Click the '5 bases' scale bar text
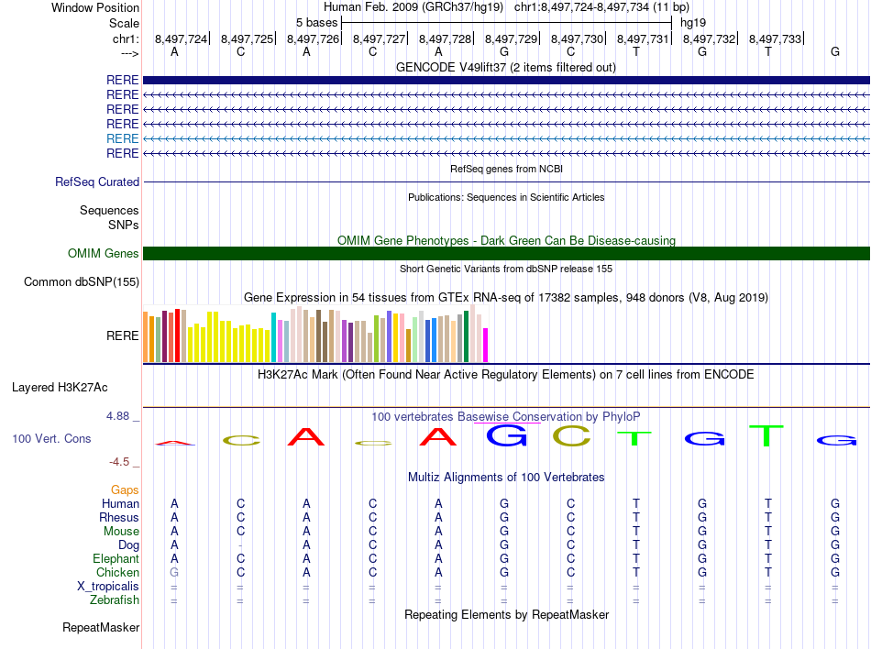This screenshot has width=871, height=649. pyautogui.click(x=316, y=23)
